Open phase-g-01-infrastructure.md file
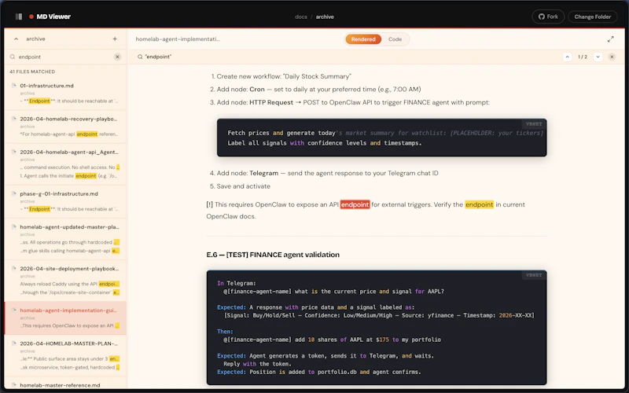The height and width of the screenshot is (393, 629). (x=65, y=201)
